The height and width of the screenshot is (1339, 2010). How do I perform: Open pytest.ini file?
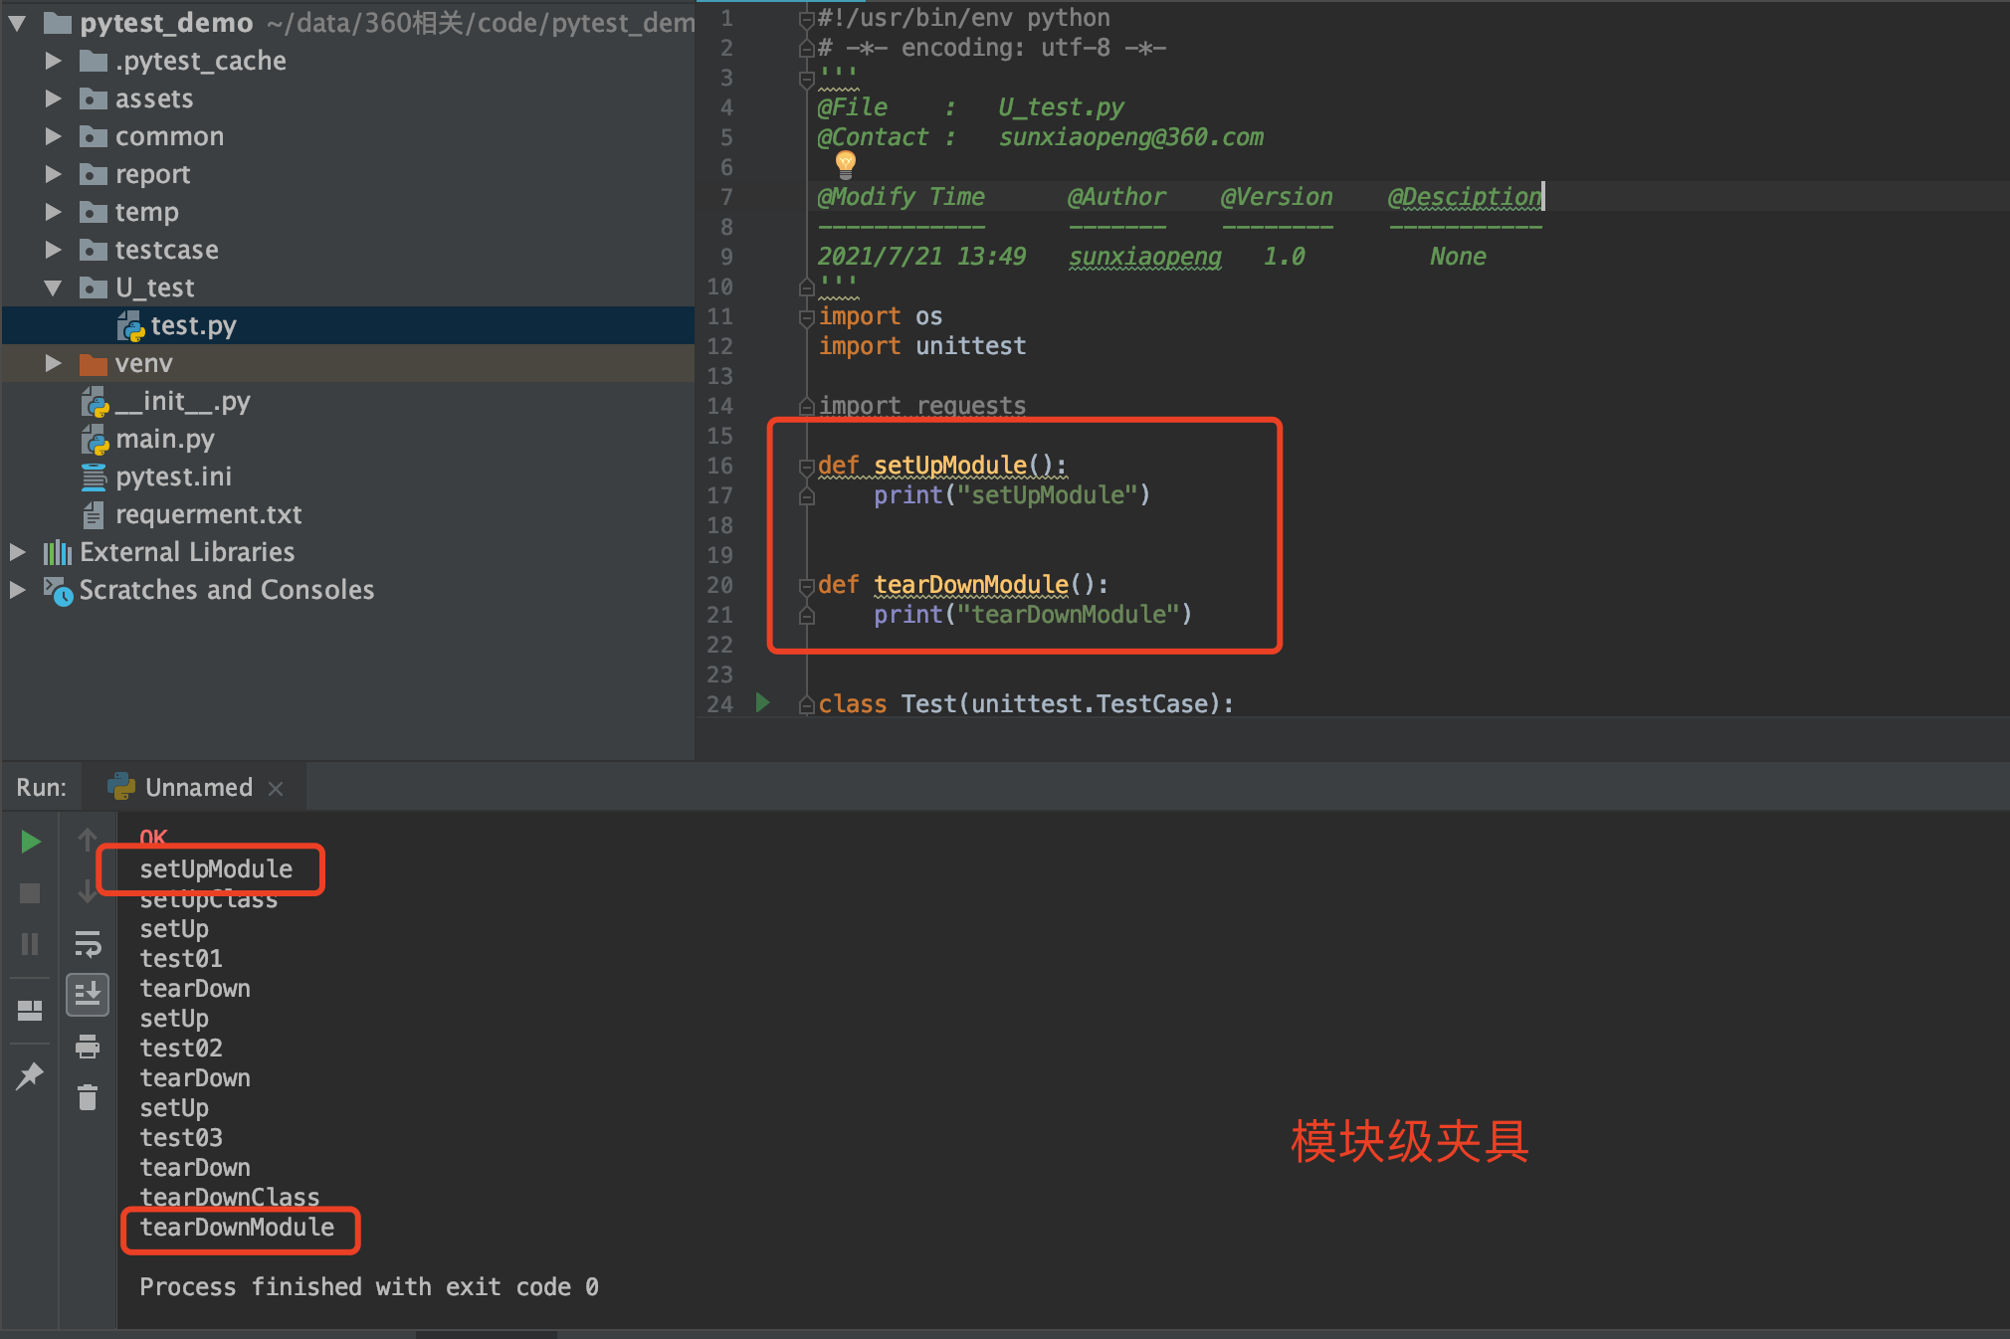(x=172, y=477)
